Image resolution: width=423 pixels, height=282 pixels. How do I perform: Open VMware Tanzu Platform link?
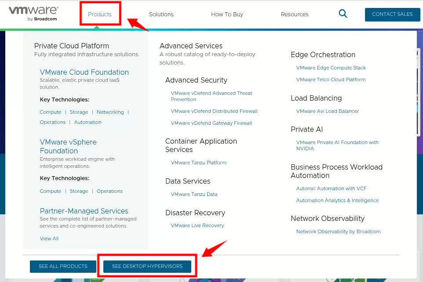point(198,163)
